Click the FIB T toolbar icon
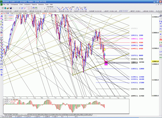 coord(85,8)
